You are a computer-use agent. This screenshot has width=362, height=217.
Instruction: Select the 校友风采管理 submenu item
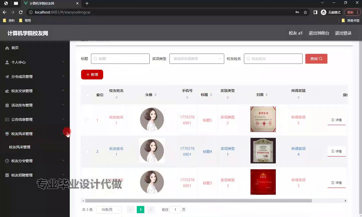point(20,147)
